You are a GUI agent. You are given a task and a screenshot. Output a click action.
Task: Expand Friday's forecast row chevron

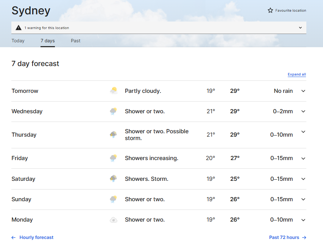[x=303, y=159]
